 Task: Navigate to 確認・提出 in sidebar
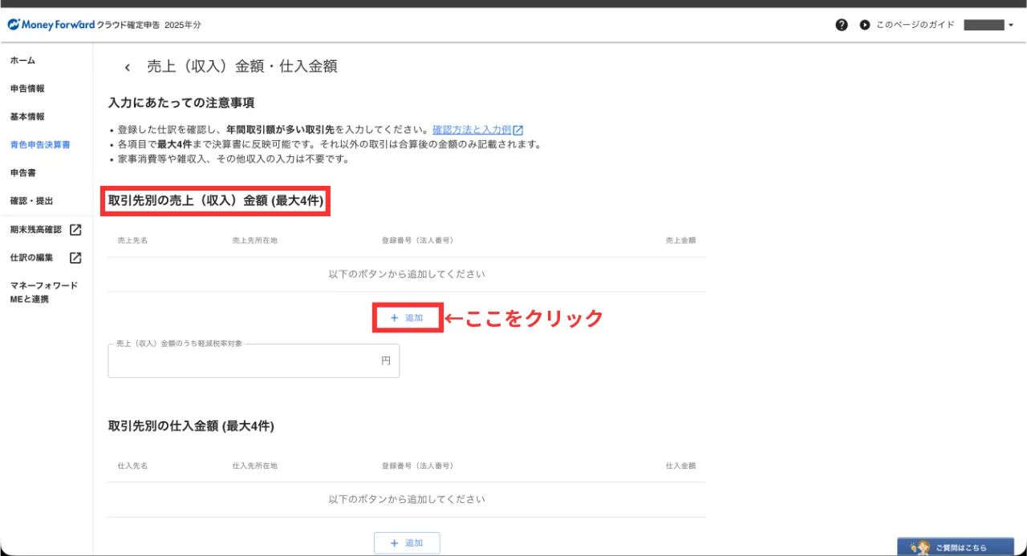pyautogui.click(x=32, y=201)
